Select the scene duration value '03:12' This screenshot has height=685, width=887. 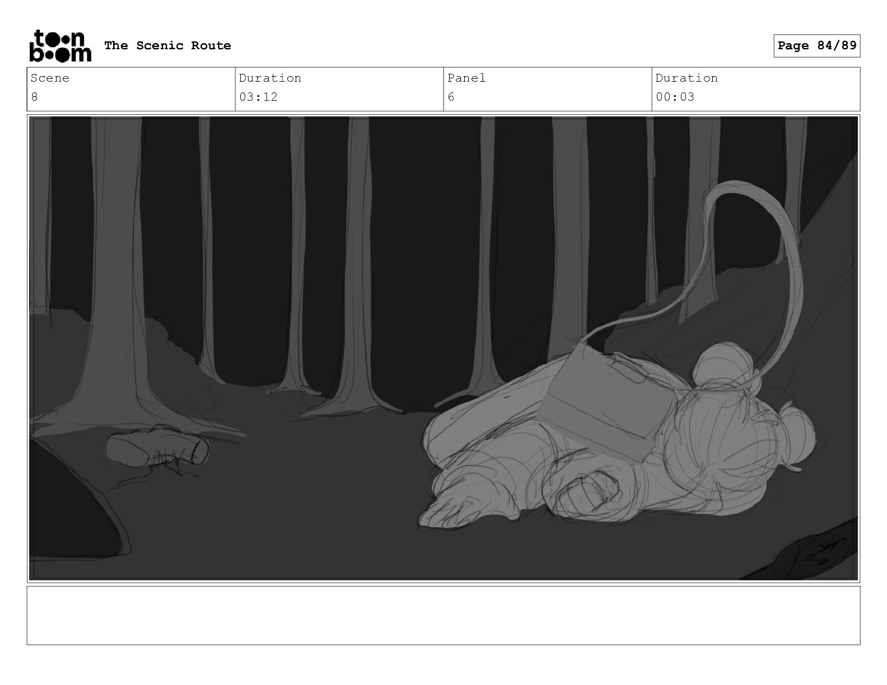coord(258,97)
